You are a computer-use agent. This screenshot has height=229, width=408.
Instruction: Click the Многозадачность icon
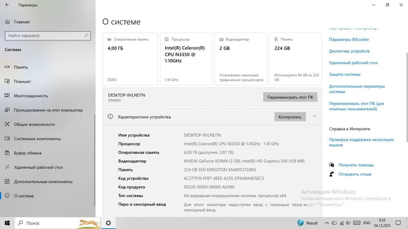7,95
